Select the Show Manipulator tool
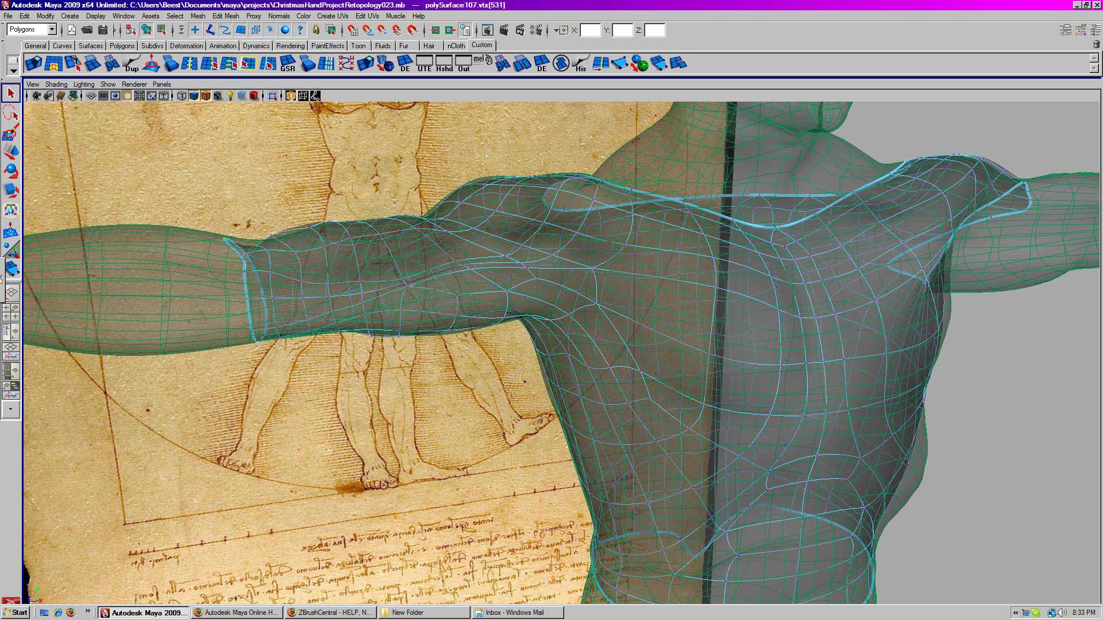Image resolution: width=1103 pixels, height=620 pixels. (x=10, y=249)
